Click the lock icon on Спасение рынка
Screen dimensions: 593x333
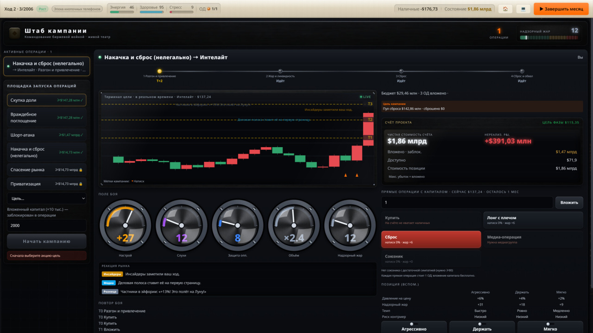click(81, 170)
